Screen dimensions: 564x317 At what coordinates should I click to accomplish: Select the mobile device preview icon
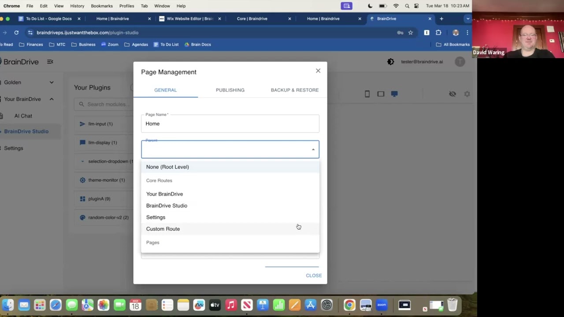pyautogui.click(x=367, y=94)
